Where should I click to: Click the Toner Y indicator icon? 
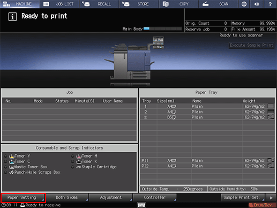[12, 156]
